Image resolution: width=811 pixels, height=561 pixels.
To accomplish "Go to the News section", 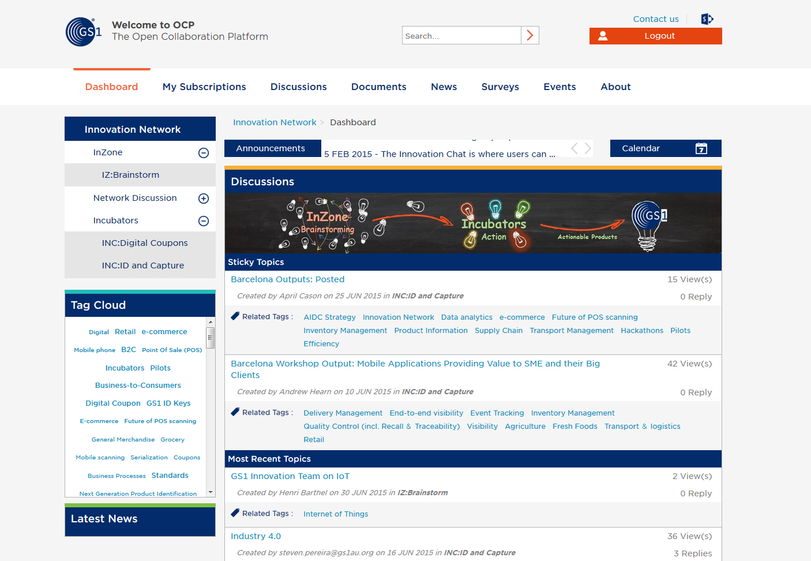I will [x=444, y=87].
